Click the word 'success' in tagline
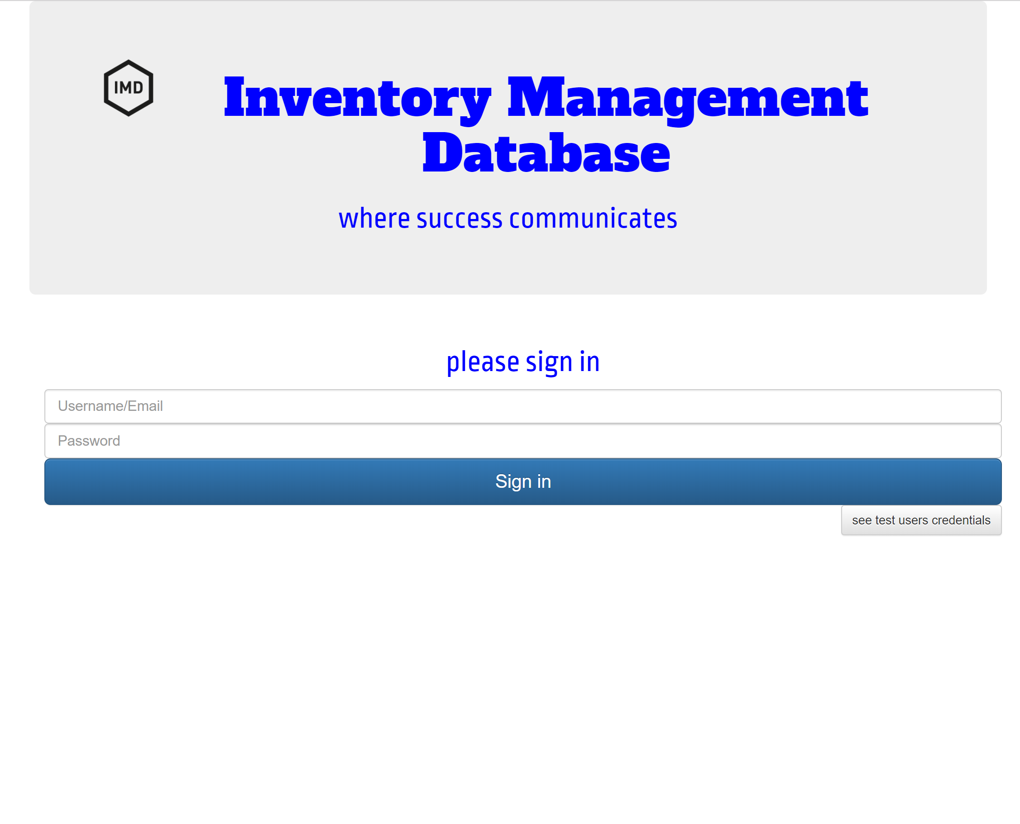The height and width of the screenshot is (824, 1020). coord(459,219)
